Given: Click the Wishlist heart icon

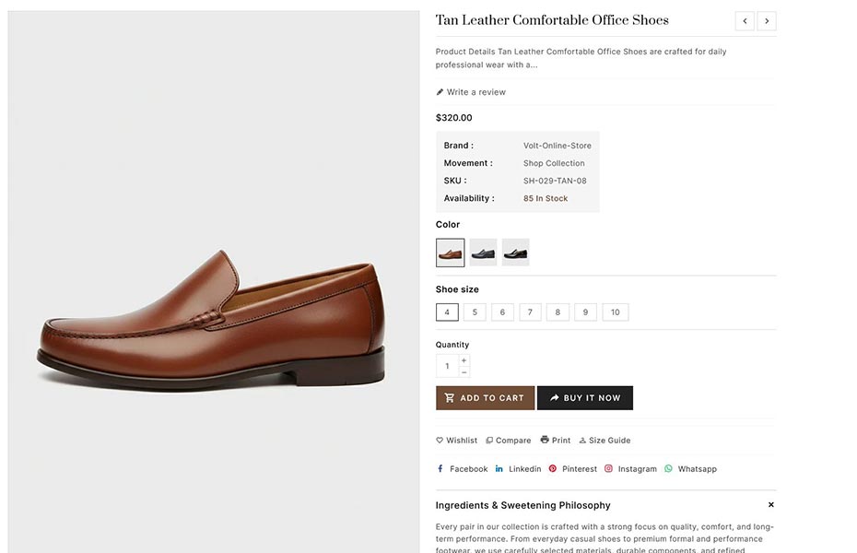Looking at the screenshot, I should [x=440, y=441].
